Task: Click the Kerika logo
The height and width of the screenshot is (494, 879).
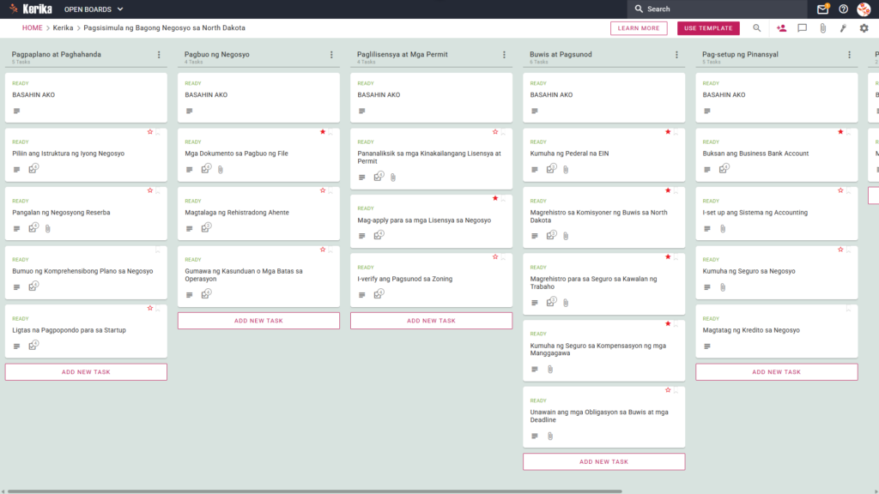Action: pyautogui.click(x=31, y=9)
